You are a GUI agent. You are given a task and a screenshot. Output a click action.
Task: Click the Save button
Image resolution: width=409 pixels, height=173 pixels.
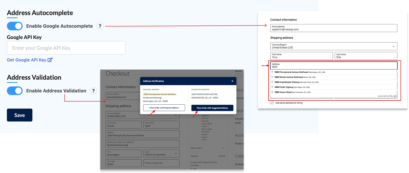(x=20, y=115)
